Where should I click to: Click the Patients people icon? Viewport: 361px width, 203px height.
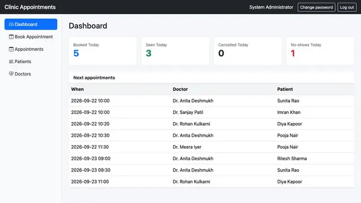[x=11, y=61]
